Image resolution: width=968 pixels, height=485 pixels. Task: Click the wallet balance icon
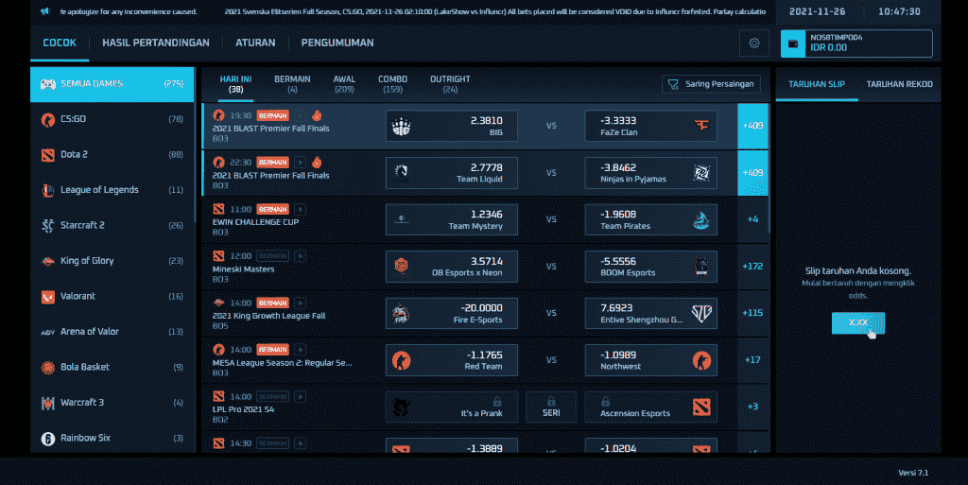793,43
